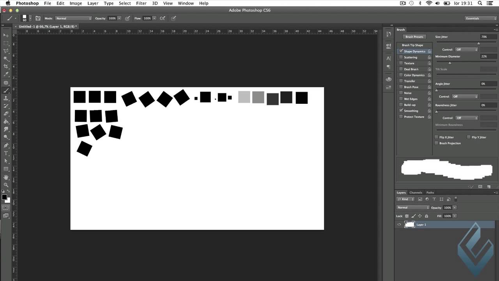
Task: Enable the Scattering checkbox
Action: click(x=401, y=57)
